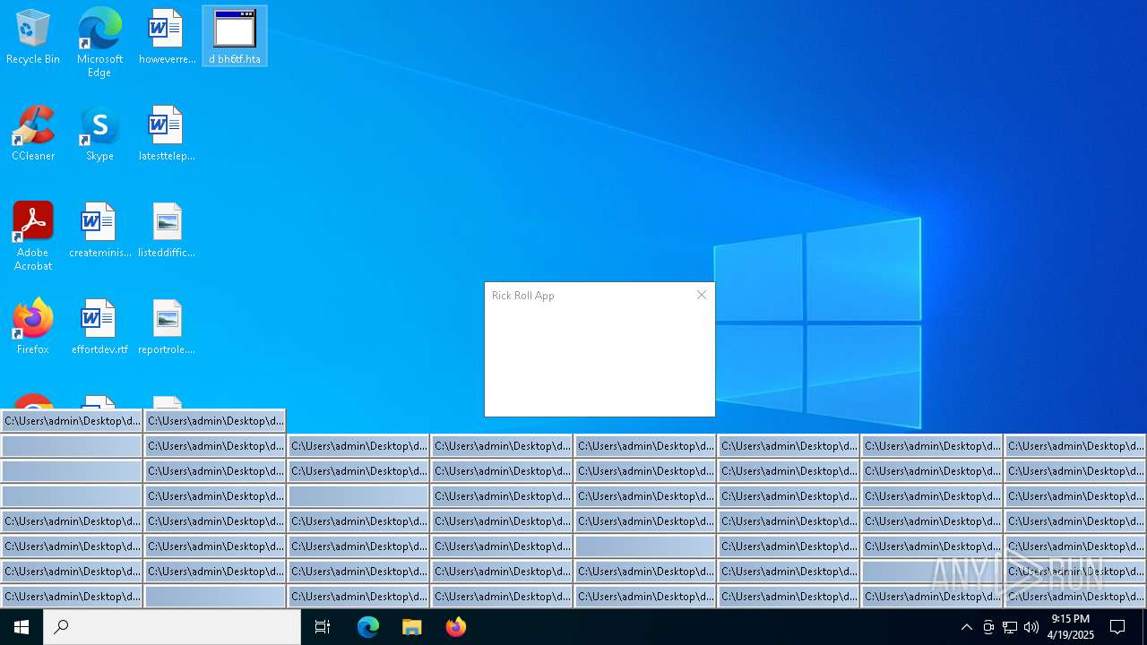Open the volume control tray icon
Viewport: 1147px width, 645px height.
(x=1031, y=627)
